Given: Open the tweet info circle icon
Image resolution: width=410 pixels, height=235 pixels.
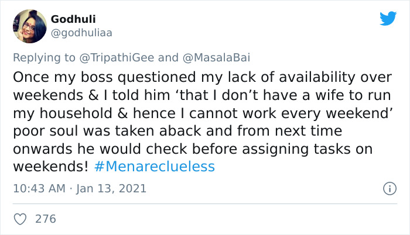Looking at the screenshot, I should click(390, 188).
